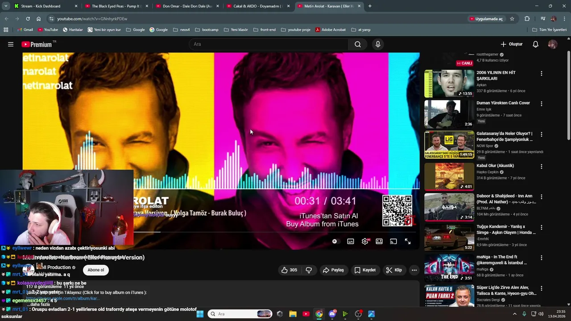Image resolution: width=571 pixels, height=321 pixels.
Task: Open player settings gear
Action: tap(365, 241)
